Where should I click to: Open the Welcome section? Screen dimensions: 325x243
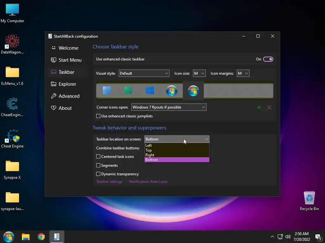tap(68, 48)
